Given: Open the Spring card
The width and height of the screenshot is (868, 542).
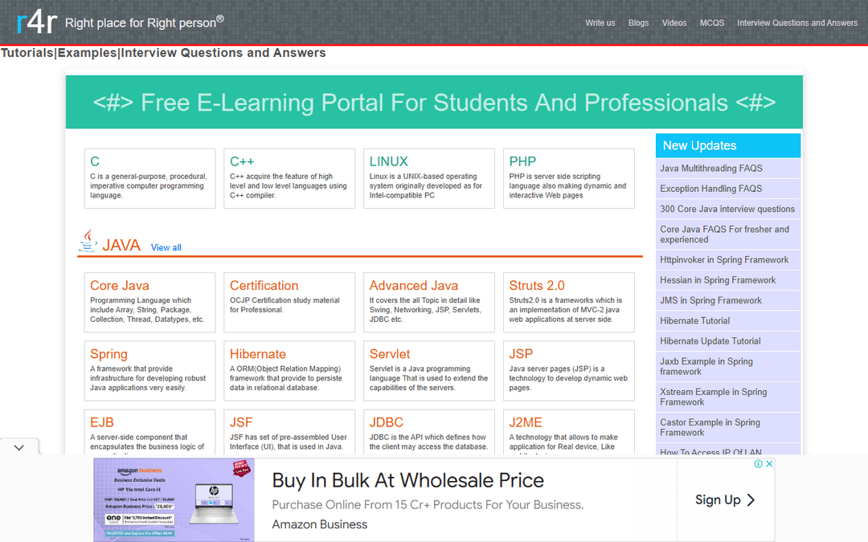Looking at the screenshot, I should point(149,370).
